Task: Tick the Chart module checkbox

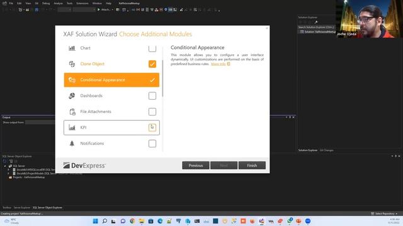Action: (x=152, y=48)
